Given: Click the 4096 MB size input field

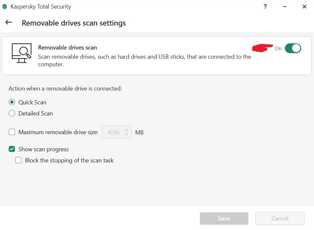Looking at the screenshot, I should 113,132.
